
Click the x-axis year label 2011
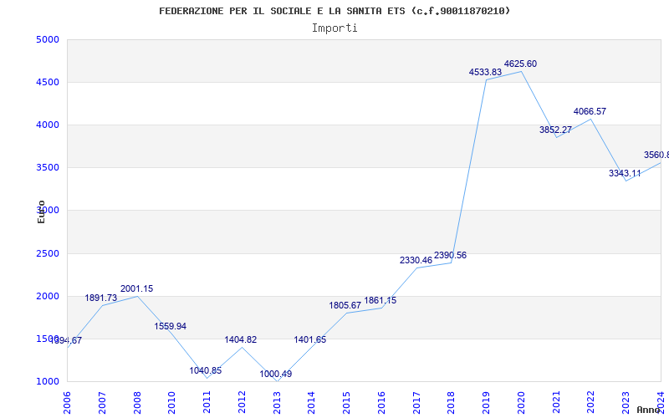tap(207, 403)
